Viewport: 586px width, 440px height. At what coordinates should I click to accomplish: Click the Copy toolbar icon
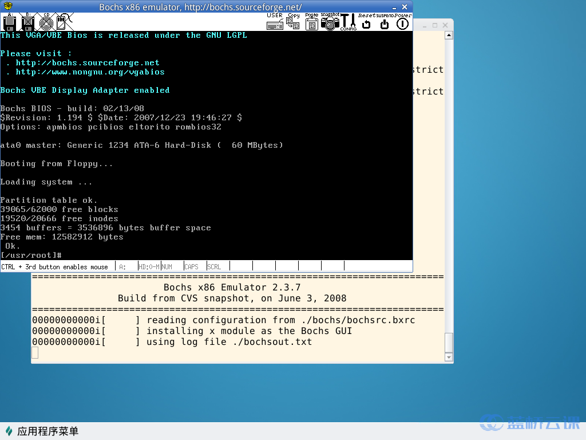(x=293, y=23)
